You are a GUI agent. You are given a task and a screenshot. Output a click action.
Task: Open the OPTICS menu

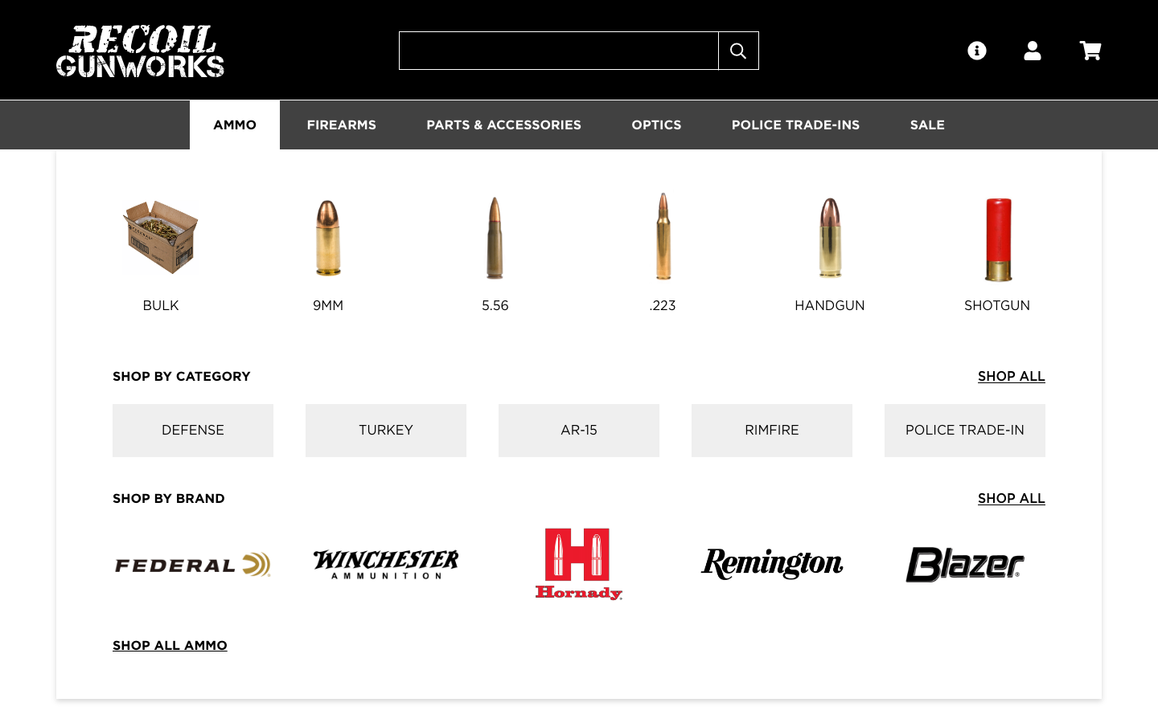[x=656, y=125]
